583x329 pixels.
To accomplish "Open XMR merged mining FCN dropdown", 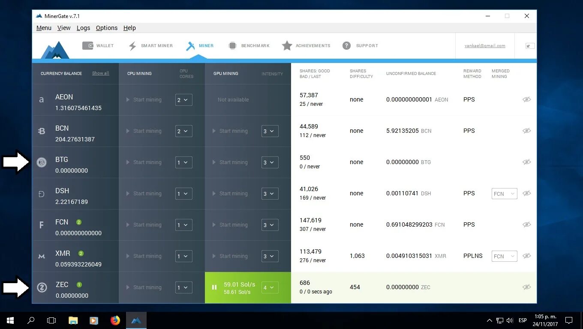I will coord(504,256).
